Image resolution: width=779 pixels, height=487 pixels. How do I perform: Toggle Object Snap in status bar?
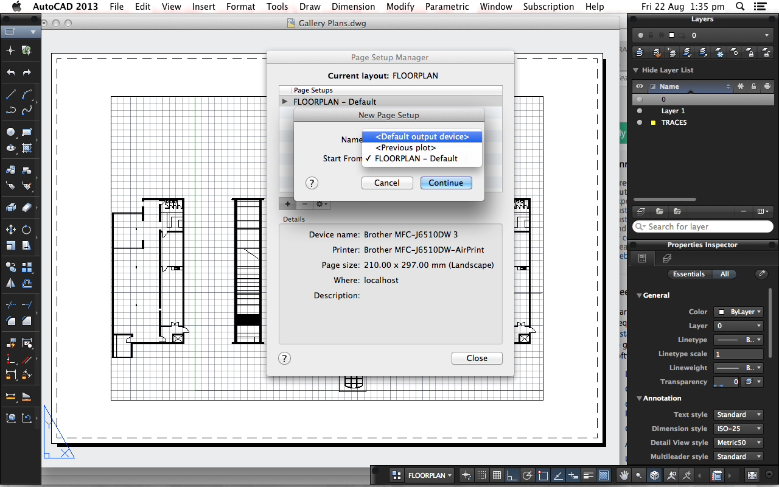pos(543,475)
